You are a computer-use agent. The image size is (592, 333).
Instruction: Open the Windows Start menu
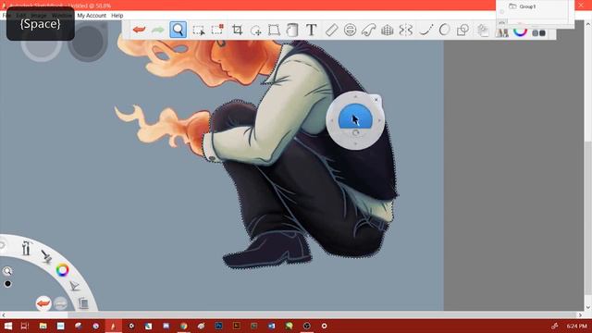point(7,326)
